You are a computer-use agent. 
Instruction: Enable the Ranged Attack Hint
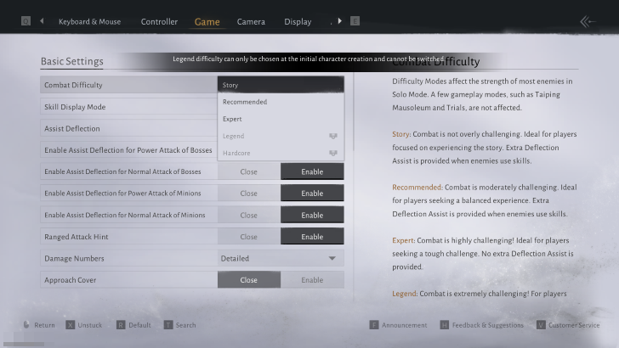(312, 237)
